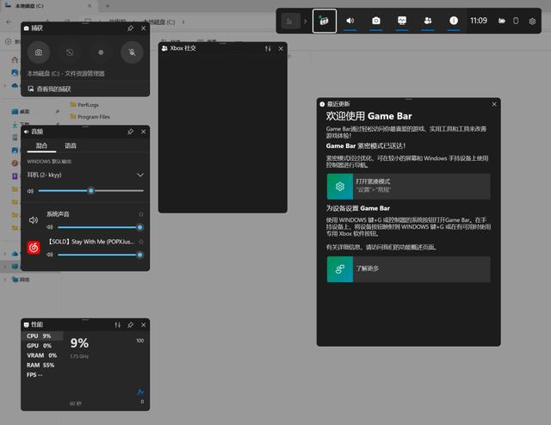Select the RAM 55% metric row
Screen dimensions: 551x425
(40, 365)
